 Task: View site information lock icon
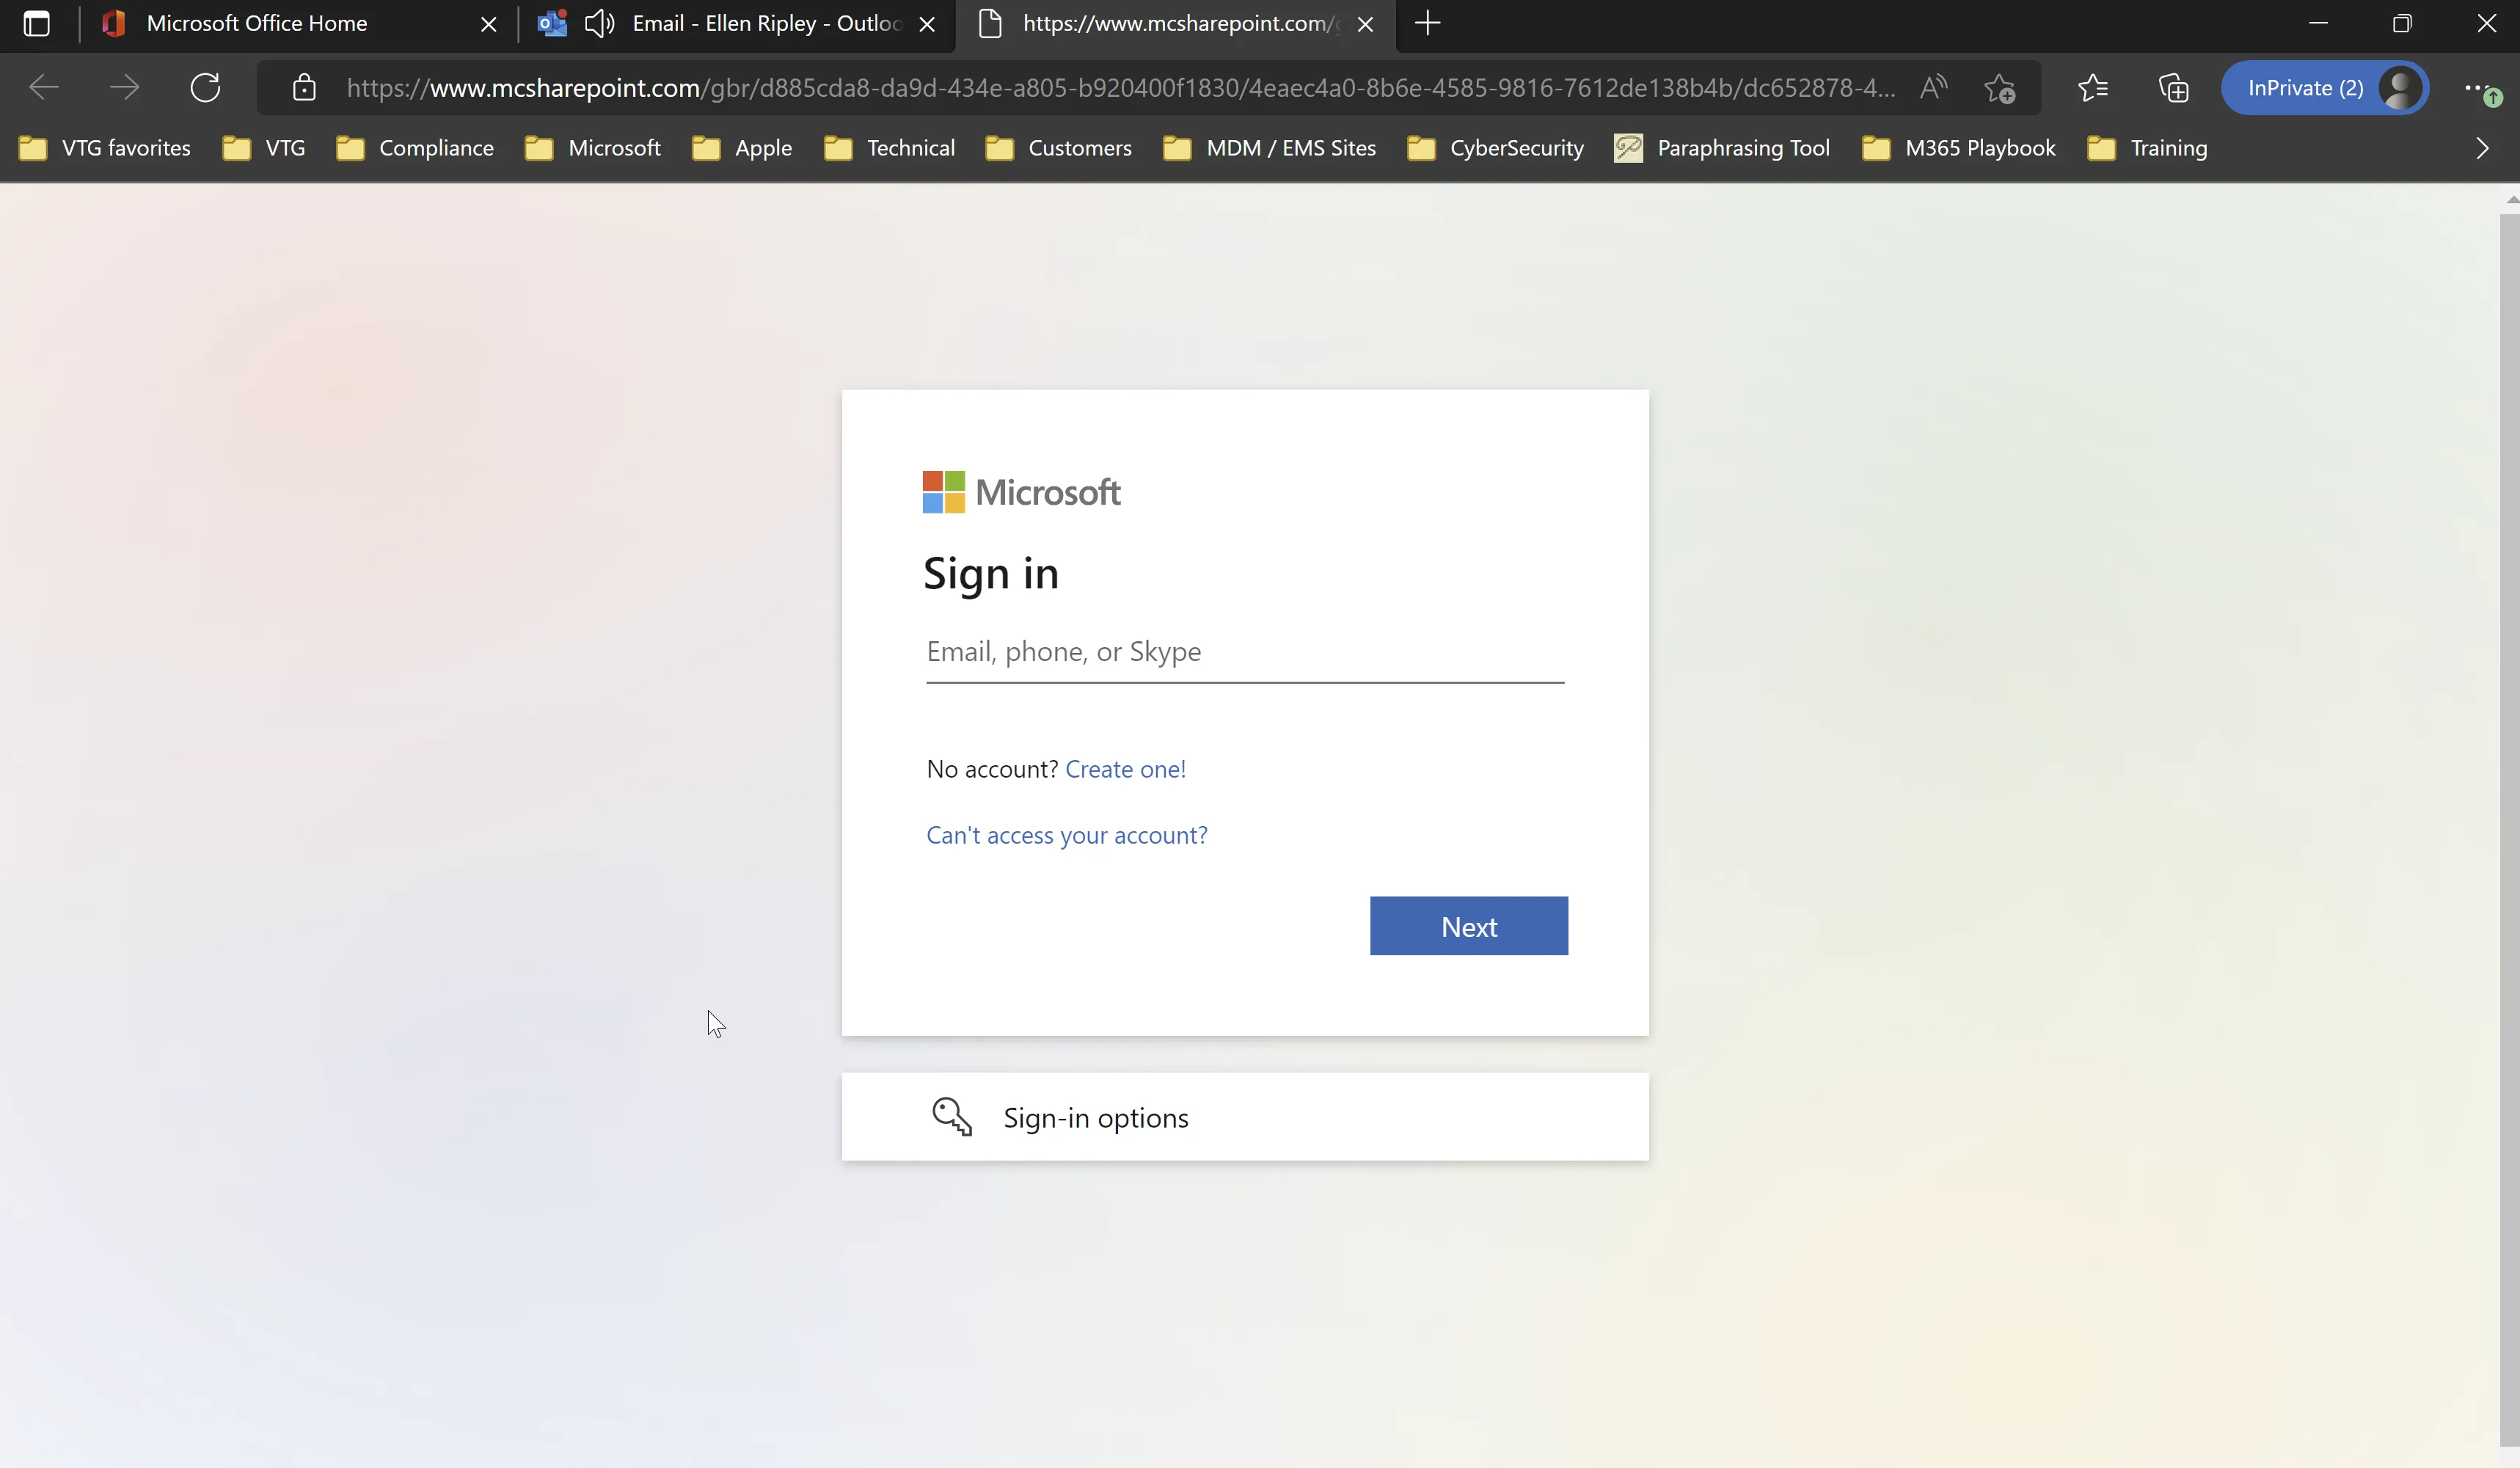coord(304,88)
